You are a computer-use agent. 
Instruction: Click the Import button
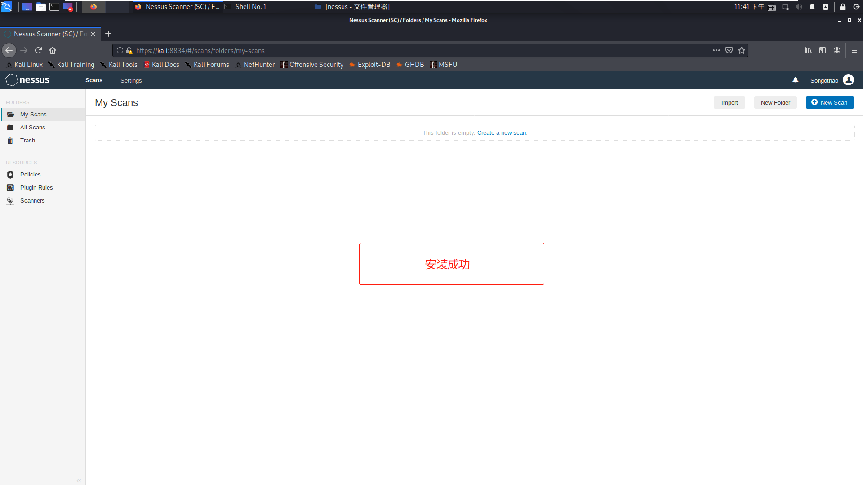[729, 102]
